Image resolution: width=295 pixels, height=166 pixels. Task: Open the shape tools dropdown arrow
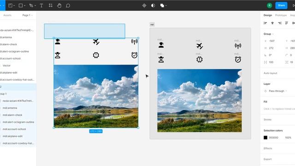pos(24,6)
